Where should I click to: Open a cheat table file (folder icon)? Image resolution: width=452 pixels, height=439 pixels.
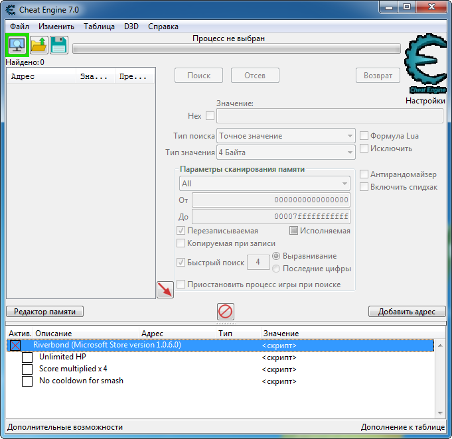point(39,45)
